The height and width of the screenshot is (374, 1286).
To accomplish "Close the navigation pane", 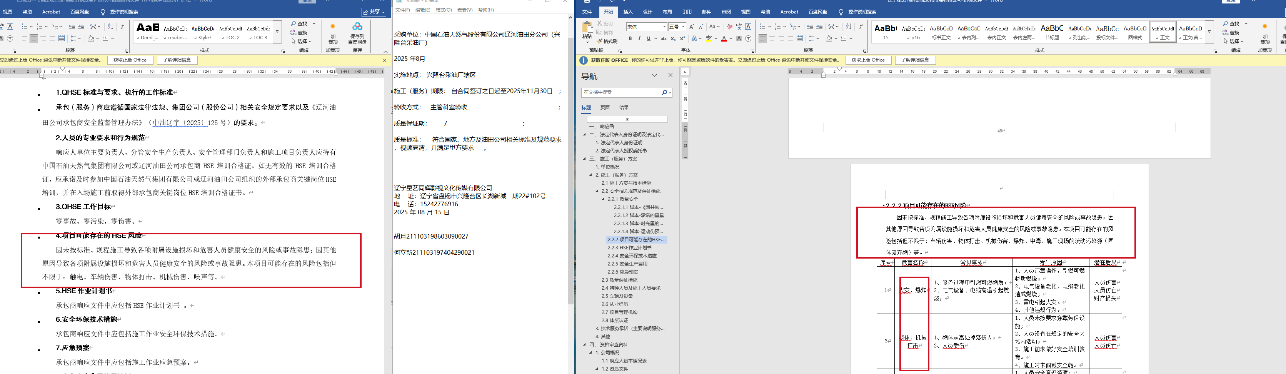I will [x=671, y=75].
